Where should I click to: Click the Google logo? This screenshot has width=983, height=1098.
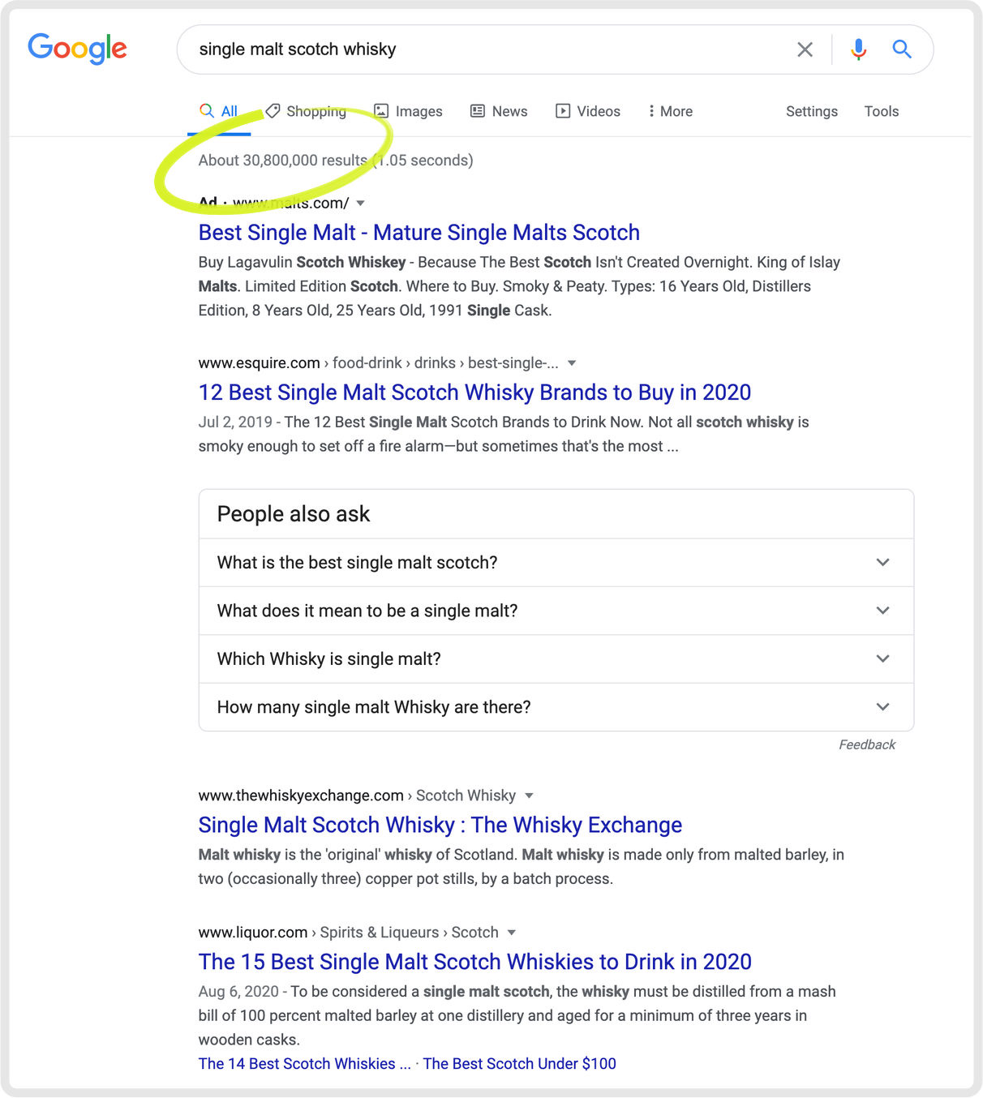[x=77, y=49]
